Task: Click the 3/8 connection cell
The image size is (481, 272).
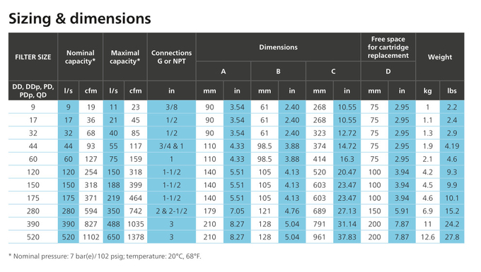Action: (171, 107)
